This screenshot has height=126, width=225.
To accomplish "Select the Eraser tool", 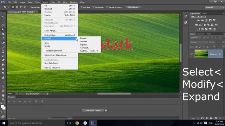I will click(3, 60).
